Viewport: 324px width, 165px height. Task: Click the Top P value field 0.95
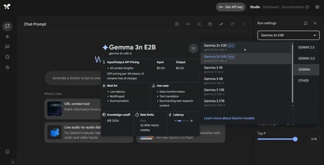(314, 139)
